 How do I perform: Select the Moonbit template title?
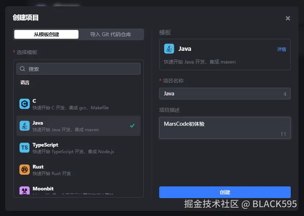(43, 189)
